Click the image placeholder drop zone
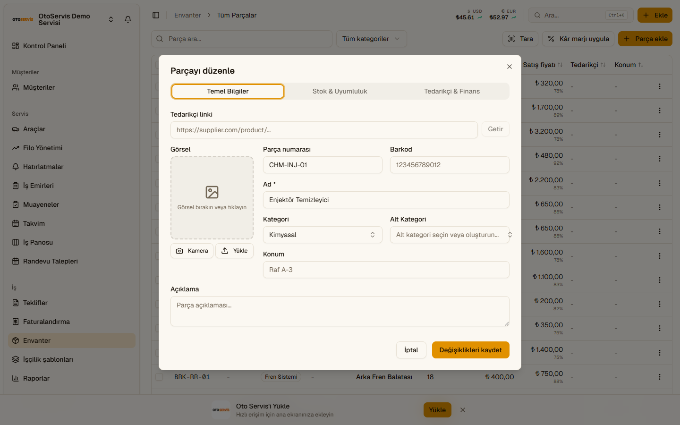Image resolution: width=680 pixels, height=425 pixels. pos(212,198)
